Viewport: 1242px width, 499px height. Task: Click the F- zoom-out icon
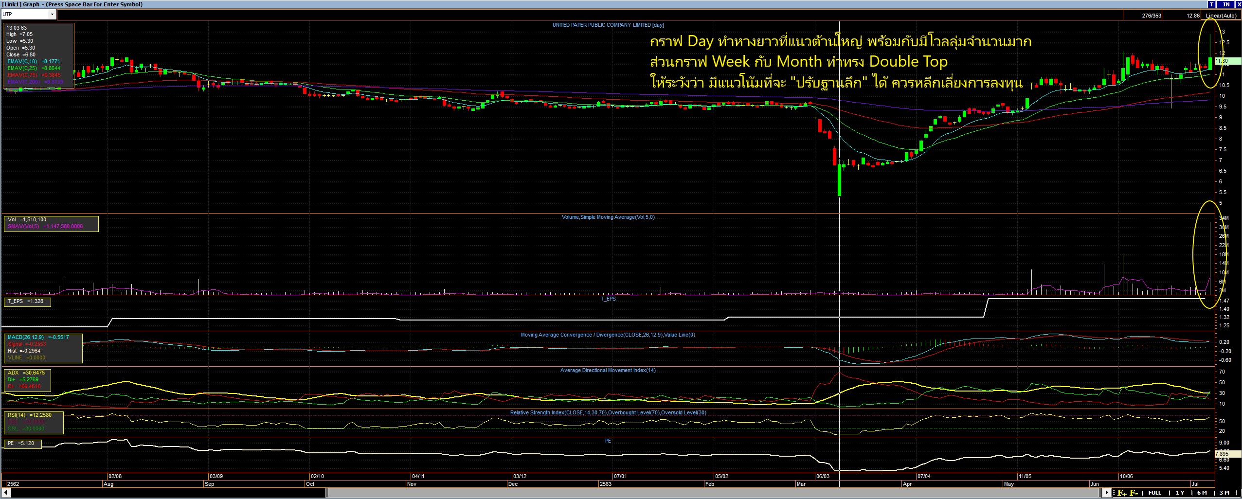pyautogui.click(x=1134, y=493)
